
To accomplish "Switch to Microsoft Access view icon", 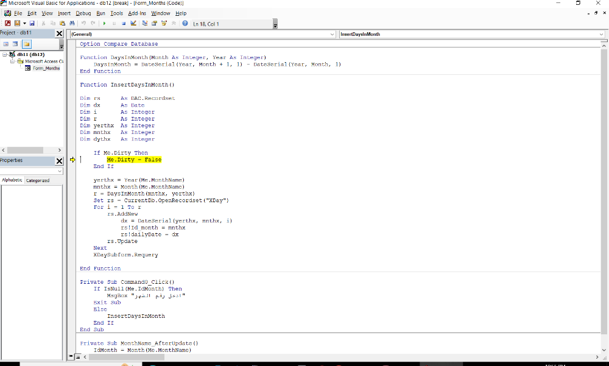I will pos(8,24).
